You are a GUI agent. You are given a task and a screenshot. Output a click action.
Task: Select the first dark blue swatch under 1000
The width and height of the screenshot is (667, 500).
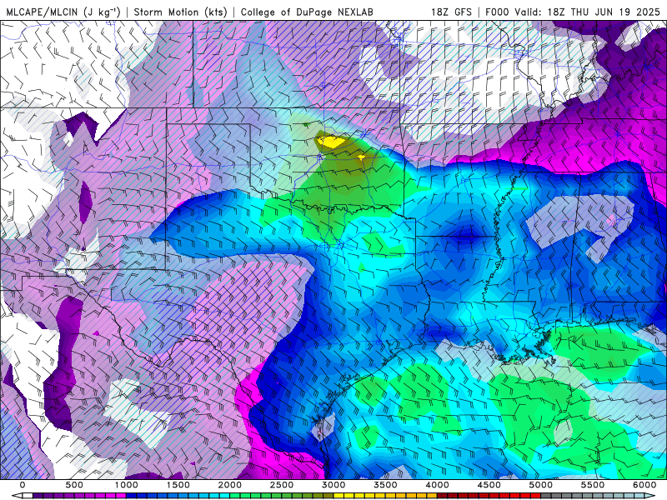tap(132, 496)
